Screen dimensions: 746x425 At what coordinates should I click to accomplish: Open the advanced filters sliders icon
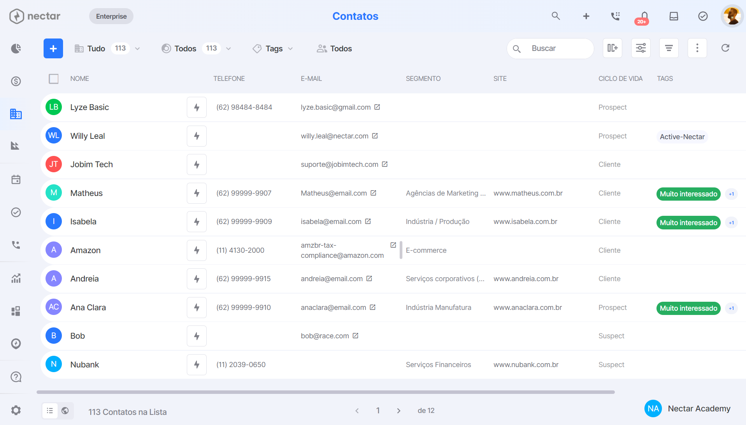click(641, 48)
